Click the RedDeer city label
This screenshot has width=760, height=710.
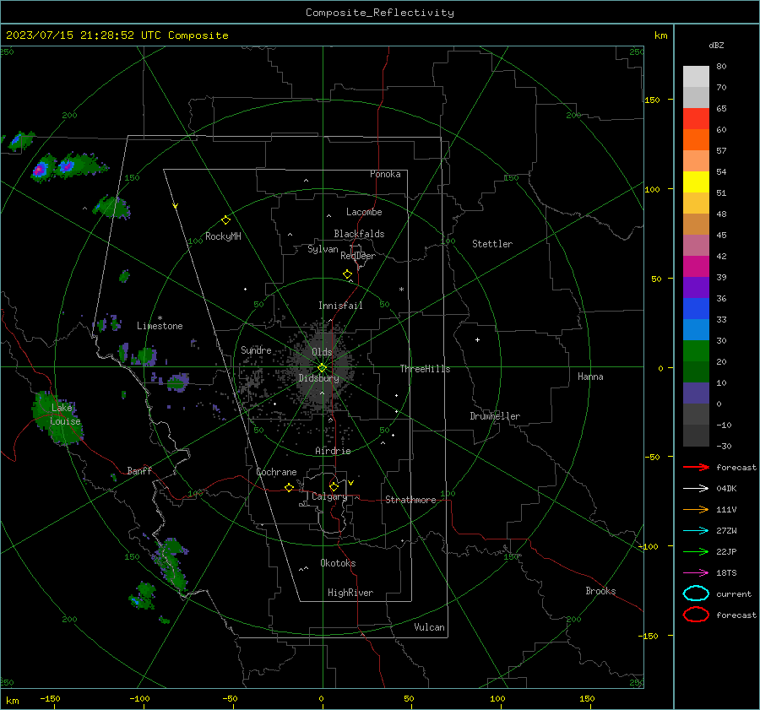point(358,256)
